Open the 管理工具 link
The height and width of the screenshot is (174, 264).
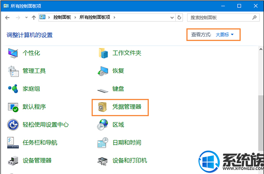[x=34, y=71]
